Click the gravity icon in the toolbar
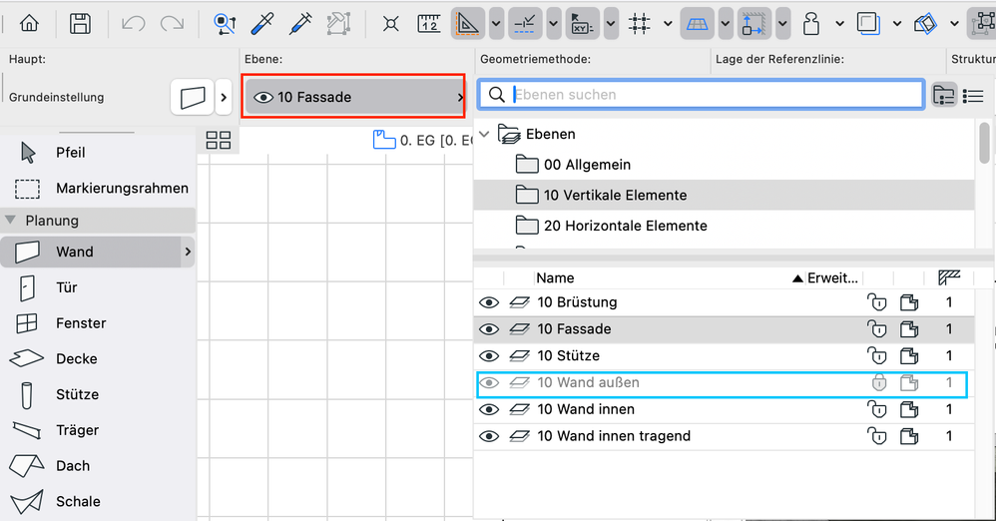Viewport: 996px width, 521px height. click(811, 24)
